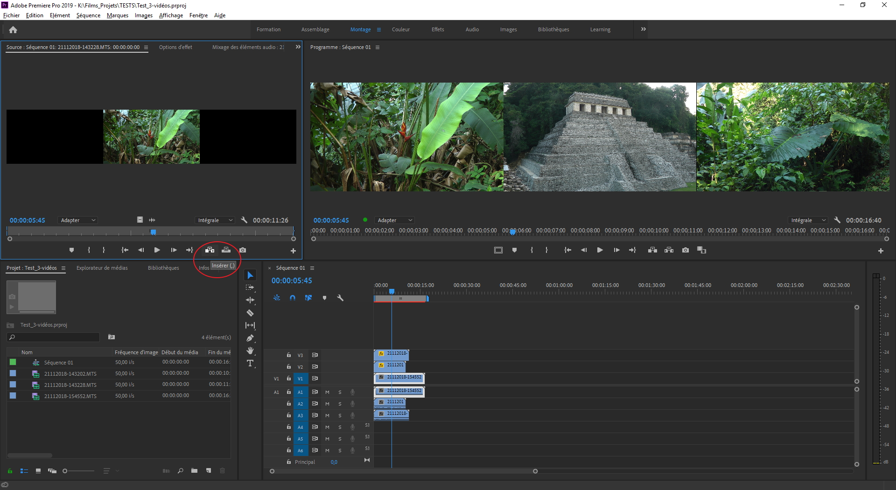This screenshot has width=896, height=490.
Task: Select 21112018-154552.MTS in project list
Action: pyautogui.click(x=70, y=396)
